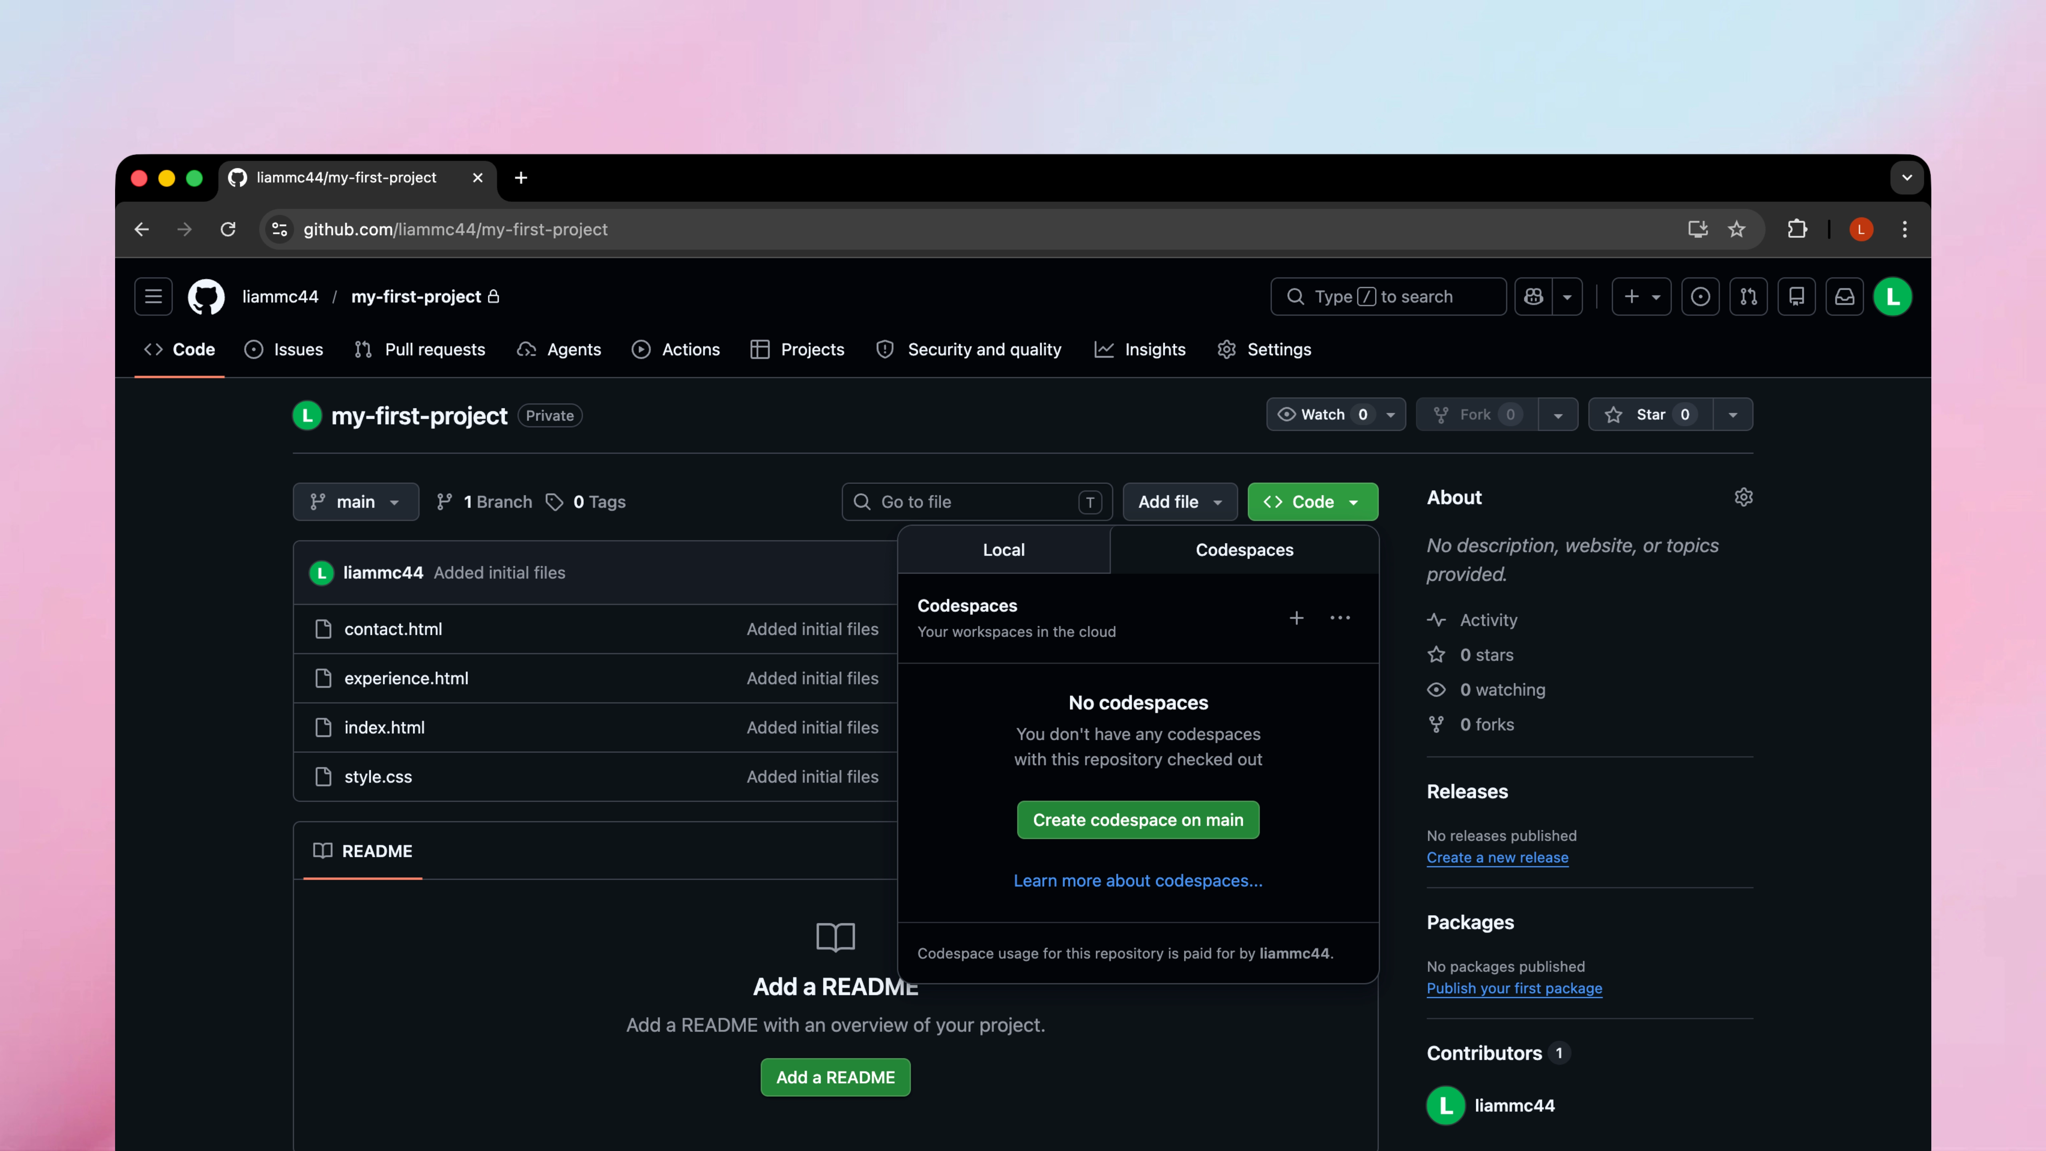Open the contact.html file
The width and height of the screenshot is (2046, 1151).
393,629
